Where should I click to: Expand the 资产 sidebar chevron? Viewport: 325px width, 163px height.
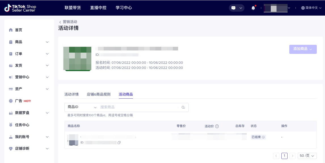47,89
